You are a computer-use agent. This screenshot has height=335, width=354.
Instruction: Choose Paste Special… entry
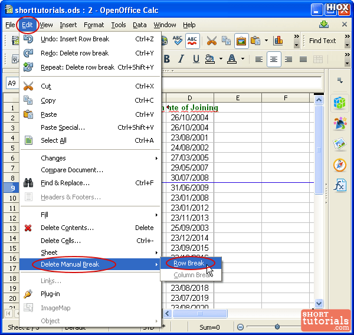90,127
